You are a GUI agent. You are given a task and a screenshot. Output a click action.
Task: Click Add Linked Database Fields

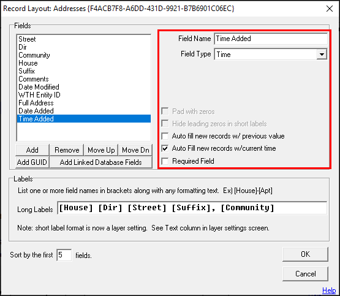coord(101,162)
